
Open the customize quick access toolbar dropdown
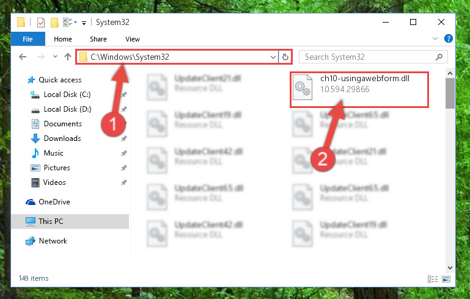(84, 23)
